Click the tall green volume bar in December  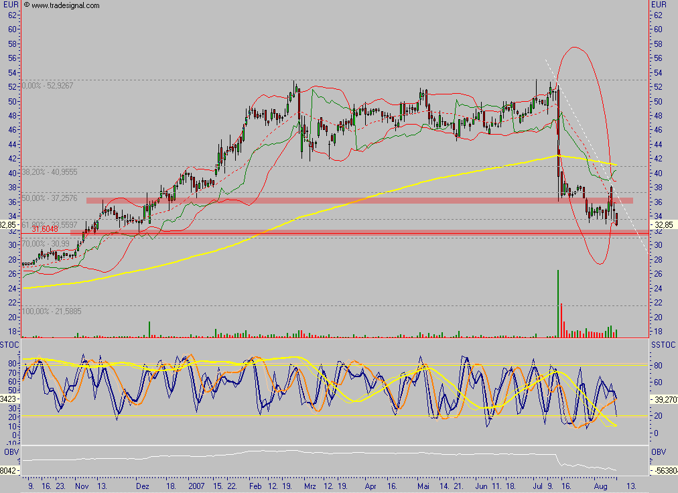149,329
